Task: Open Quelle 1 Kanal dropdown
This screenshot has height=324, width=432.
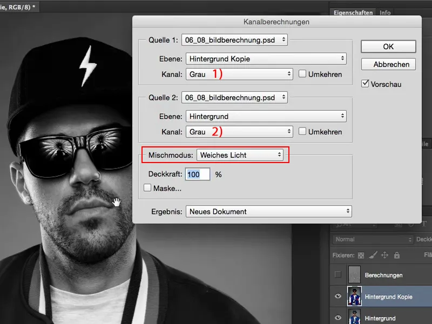Action: click(x=239, y=74)
